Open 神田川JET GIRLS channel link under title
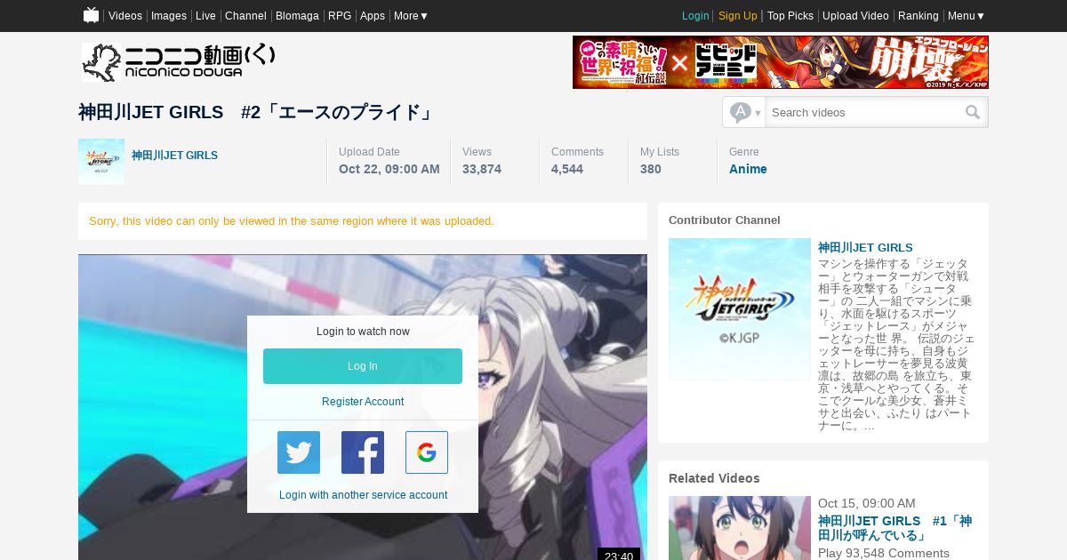The image size is (1067, 560). click(x=174, y=156)
